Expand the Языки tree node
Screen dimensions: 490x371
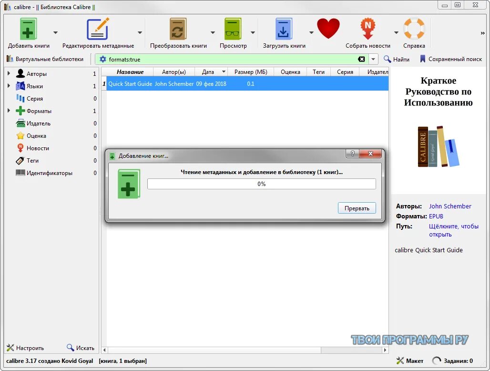(9, 86)
